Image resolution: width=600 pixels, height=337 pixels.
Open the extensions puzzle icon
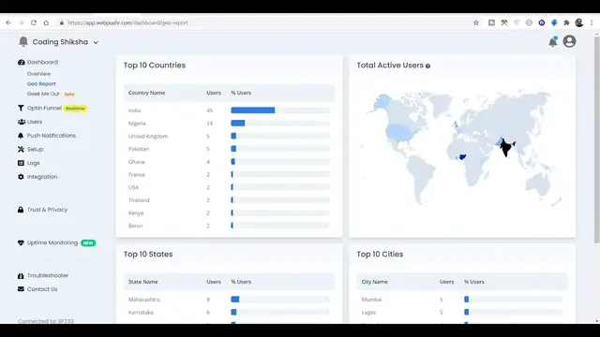pos(566,22)
